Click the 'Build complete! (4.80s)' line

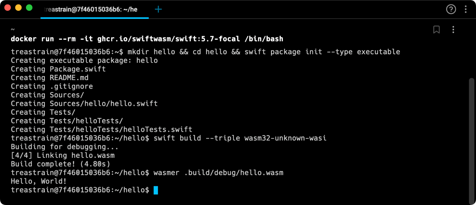[61, 164]
